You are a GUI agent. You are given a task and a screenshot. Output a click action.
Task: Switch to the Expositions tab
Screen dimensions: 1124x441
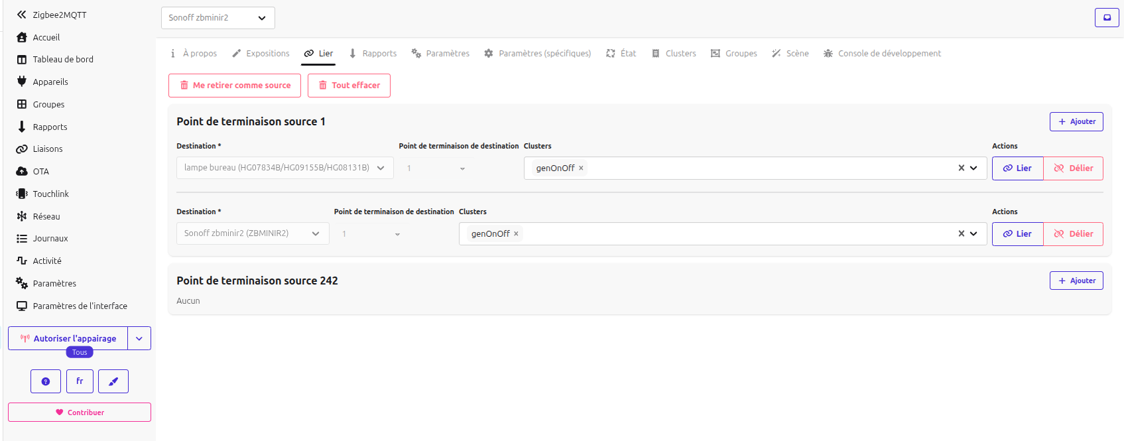pos(261,54)
